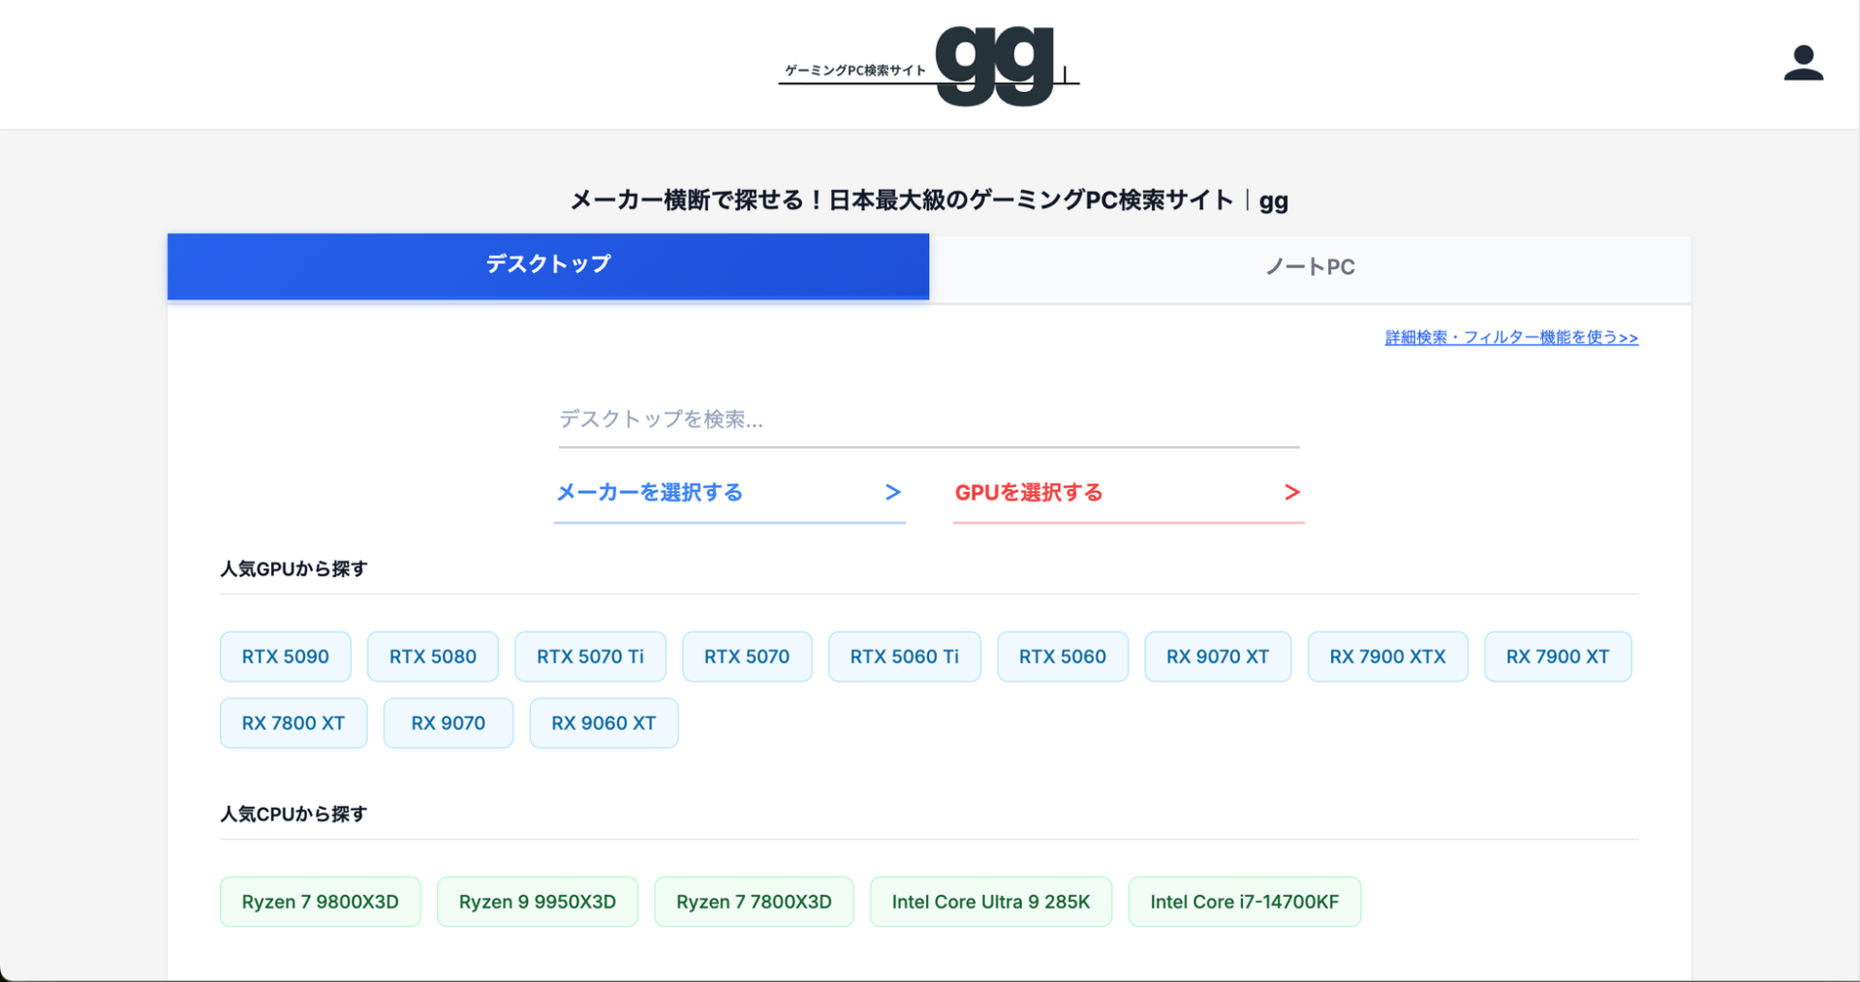The height and width of the screenshot is (982, 1860).
Task: Select the Intel Core i7-14700KF chip
Action: 1244,901
